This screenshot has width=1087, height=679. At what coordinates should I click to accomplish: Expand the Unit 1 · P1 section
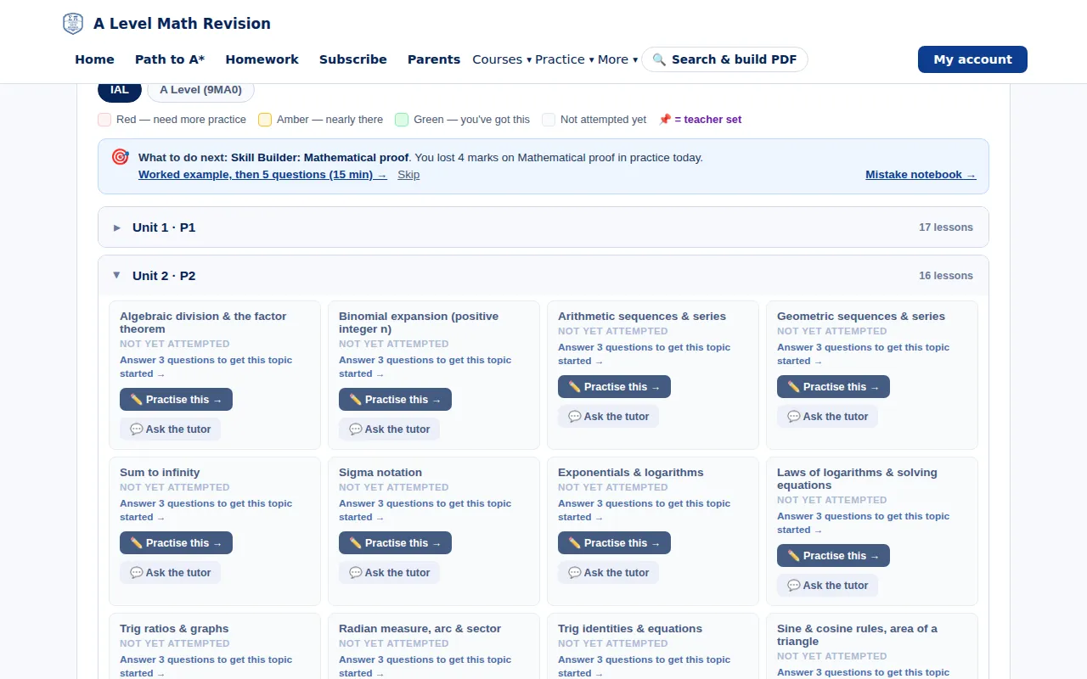[543, 227]
